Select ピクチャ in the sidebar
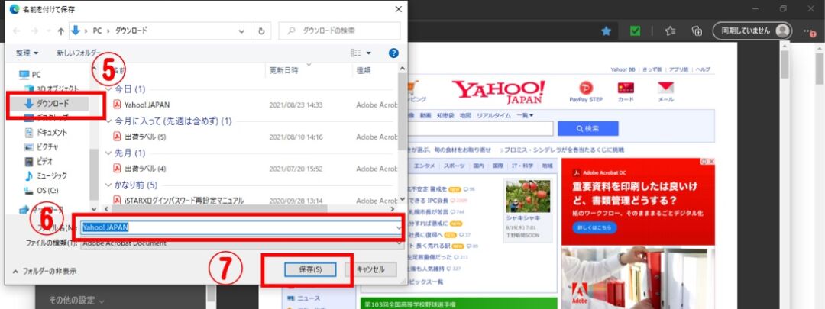Viewport: 825px width, 309px height. 42,146
